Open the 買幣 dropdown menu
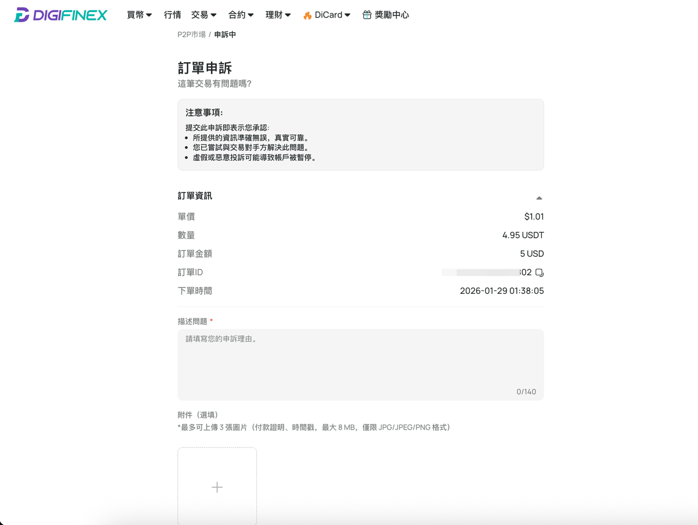698x525 pixels. tap(139, 15)
